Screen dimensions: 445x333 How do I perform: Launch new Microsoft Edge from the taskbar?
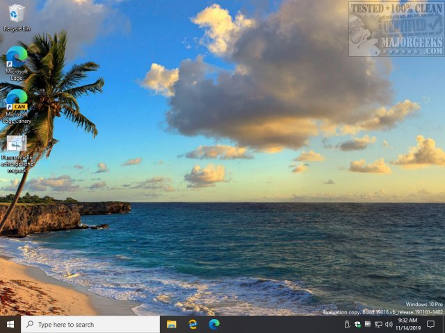(x=214, y=325)
